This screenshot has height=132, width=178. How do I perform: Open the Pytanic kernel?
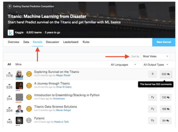point(39,118)
